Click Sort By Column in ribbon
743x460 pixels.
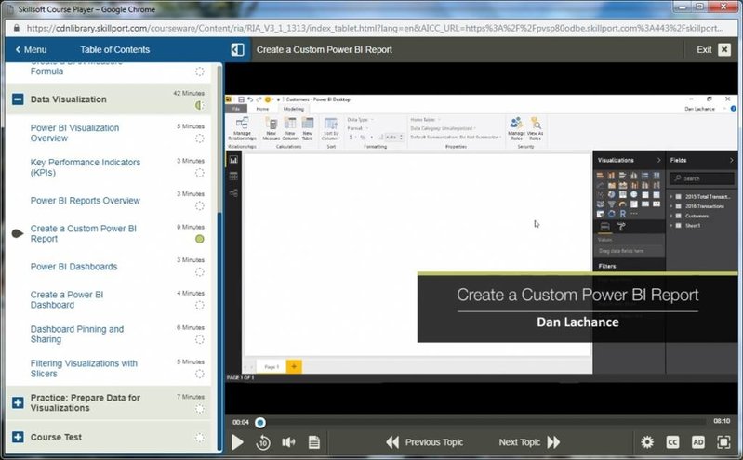331,129
